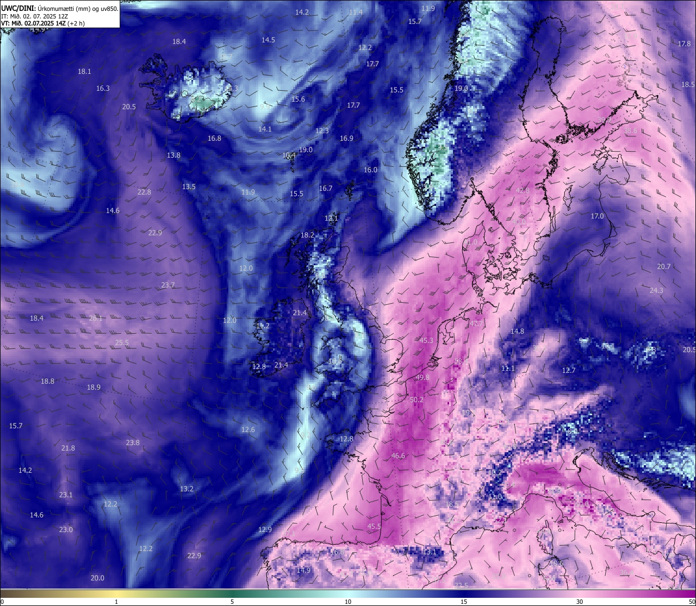Screen dimensions: 696x606
Task: Click the 49.8 map value
Action: tap(422, 377)
